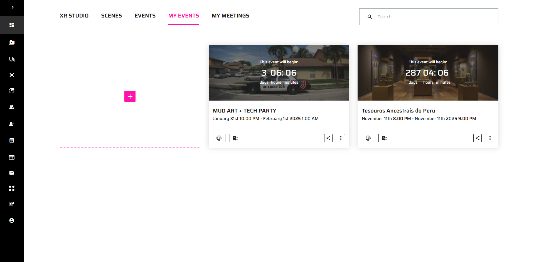Focus the Search input field
Image resolution: width=534 pixels, height=262 pixels.
click(429, 17)
